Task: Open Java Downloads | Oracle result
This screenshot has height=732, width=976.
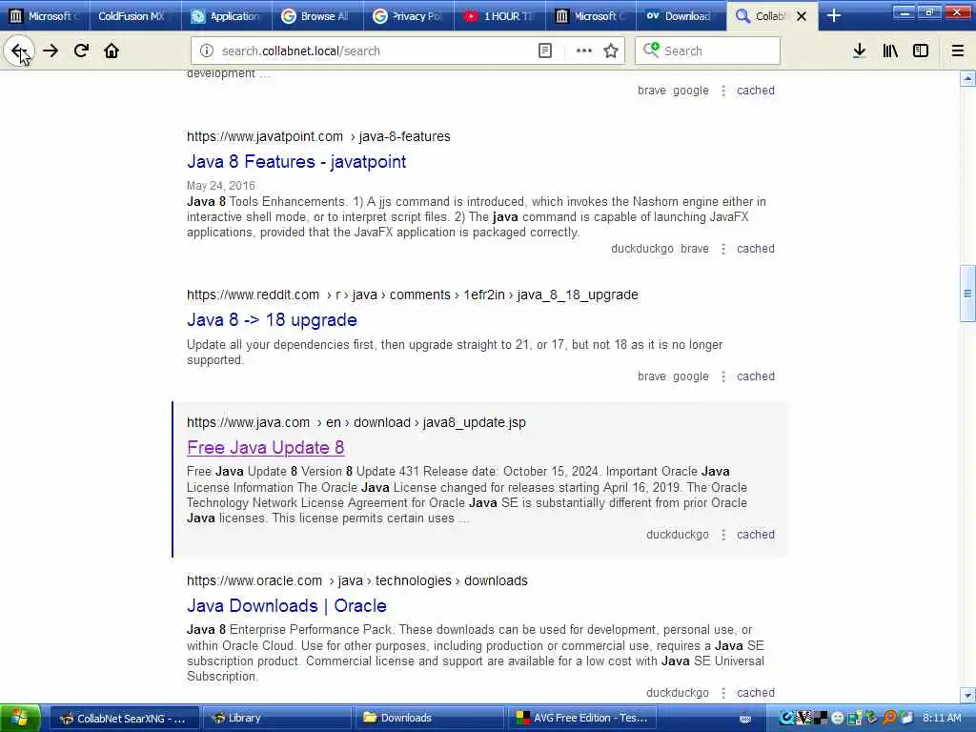Action: click(287, 605)
